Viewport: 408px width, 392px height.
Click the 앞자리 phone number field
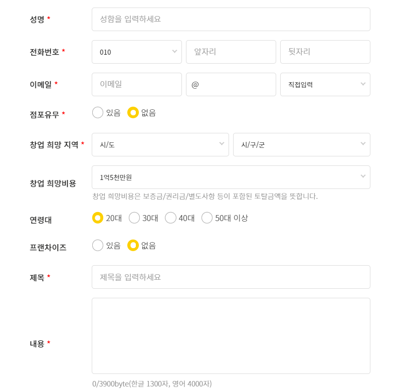point(231,52)
